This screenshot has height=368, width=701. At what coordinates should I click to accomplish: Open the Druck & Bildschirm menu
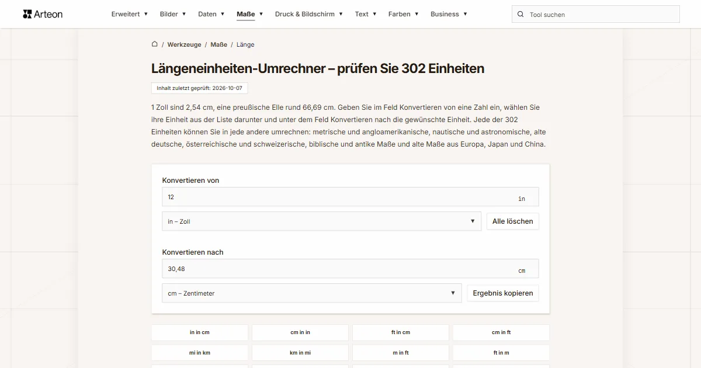(309, 14)
